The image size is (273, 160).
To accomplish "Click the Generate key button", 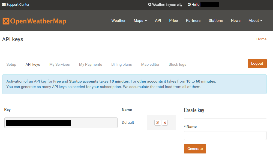I will (x=195, y=149).
